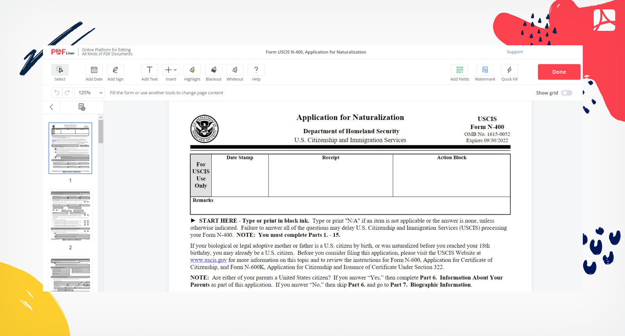Open the Support link
Viewport: 625px width, 336px height.
tap(514, 52)
